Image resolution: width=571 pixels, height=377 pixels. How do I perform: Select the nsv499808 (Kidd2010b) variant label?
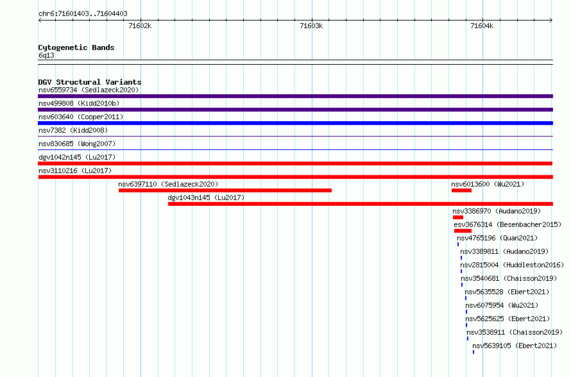[x=79, y=103]
